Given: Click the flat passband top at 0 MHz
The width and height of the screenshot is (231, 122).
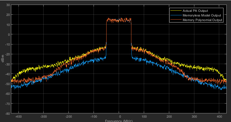Looking at the screenshot, I should pyautogui.click(x=119, y=20).
